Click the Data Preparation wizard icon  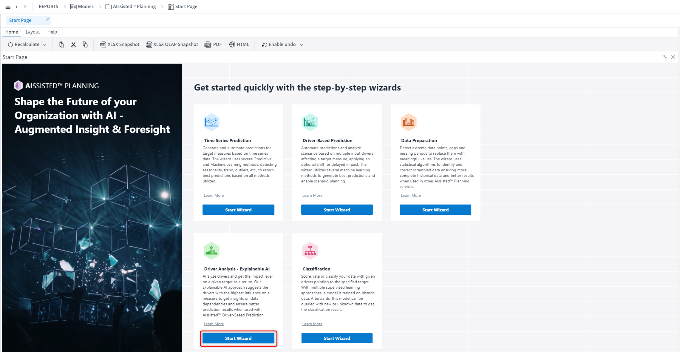click(x=408, y=122)
